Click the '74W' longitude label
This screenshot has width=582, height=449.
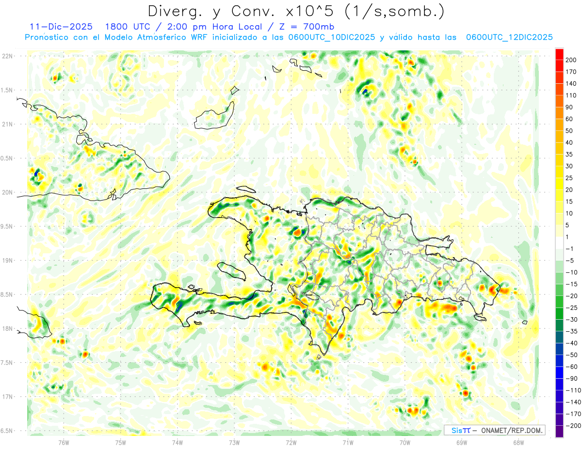click(x=178, y=442)
